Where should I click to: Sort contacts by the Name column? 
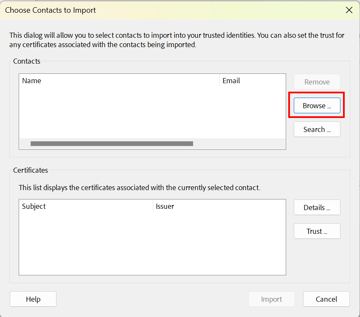pyautogui.click(x=32, y=80)
